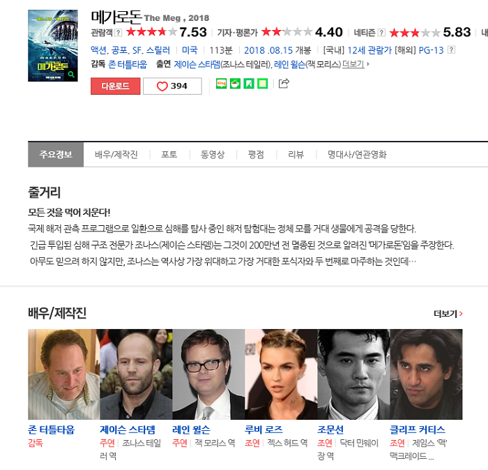488x470 pixels.
Task: Open 제이슨 스타뎀 actor photo
Action: pos(136,374)
